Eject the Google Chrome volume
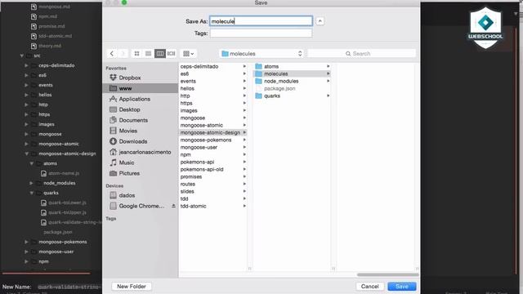Screen dimensions: 523x294 173,206
